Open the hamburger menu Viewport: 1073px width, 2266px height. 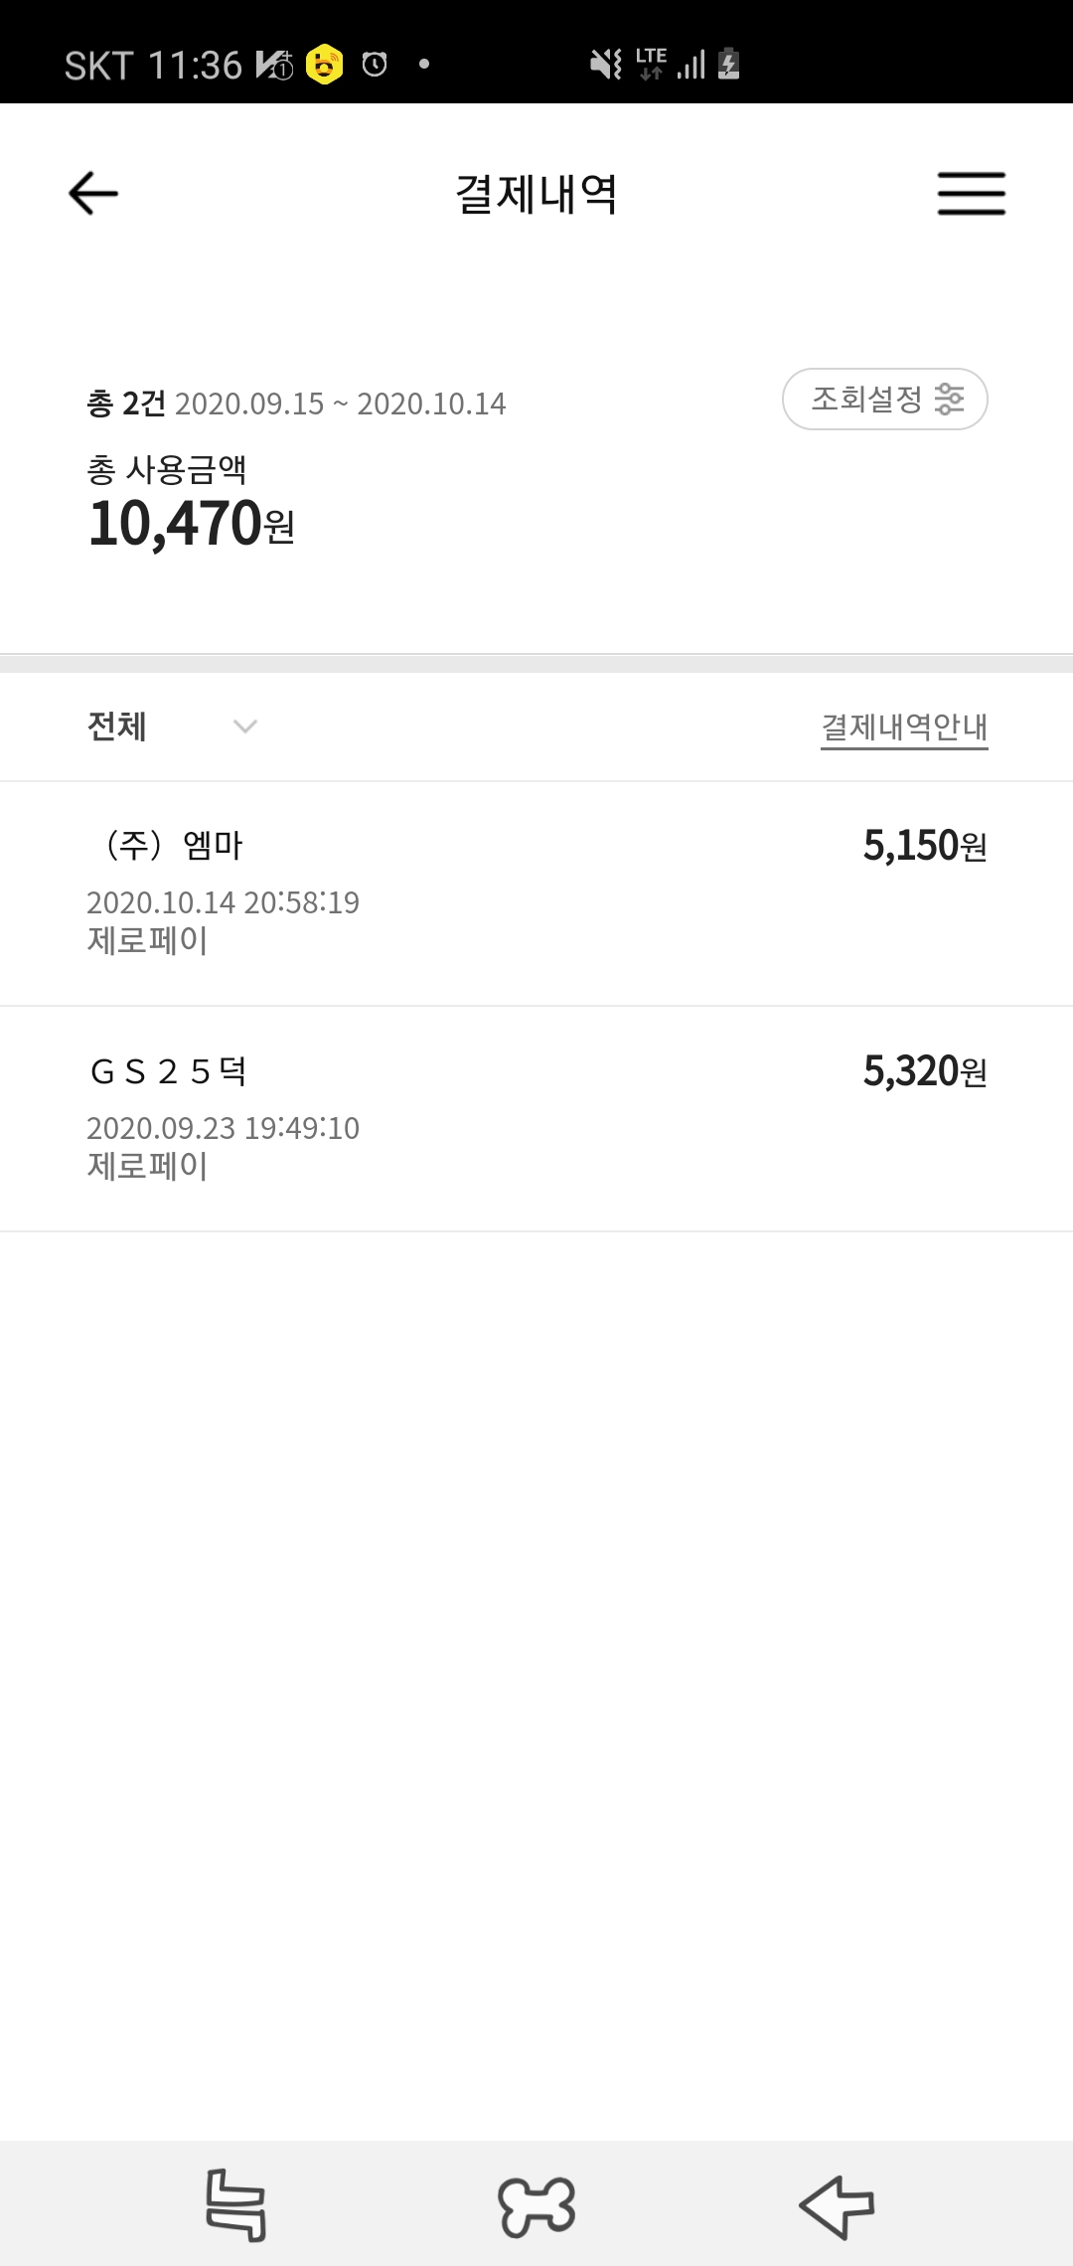pyautogui.click(x=971, y=193)
